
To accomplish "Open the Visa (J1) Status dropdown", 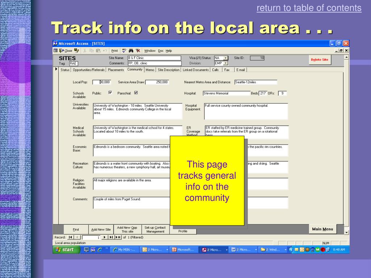I will 226,58.
